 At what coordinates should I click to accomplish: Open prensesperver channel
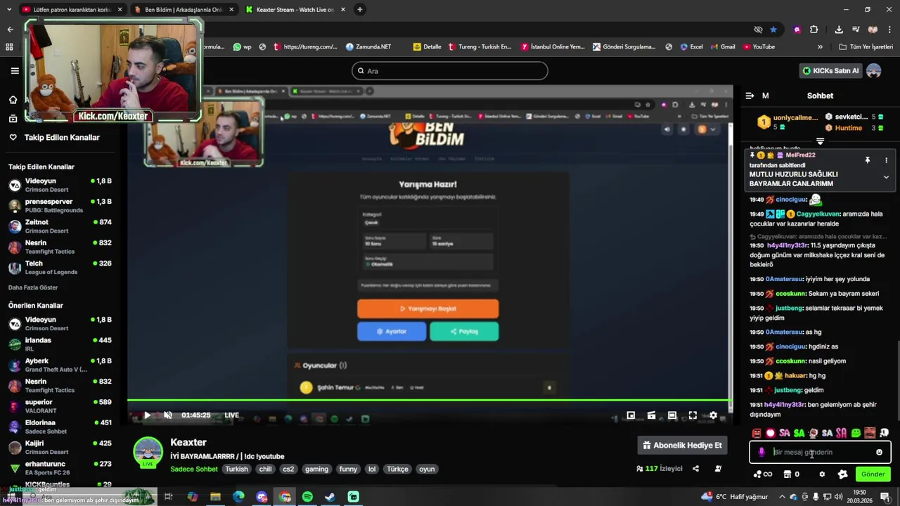(x=60, y=206)
